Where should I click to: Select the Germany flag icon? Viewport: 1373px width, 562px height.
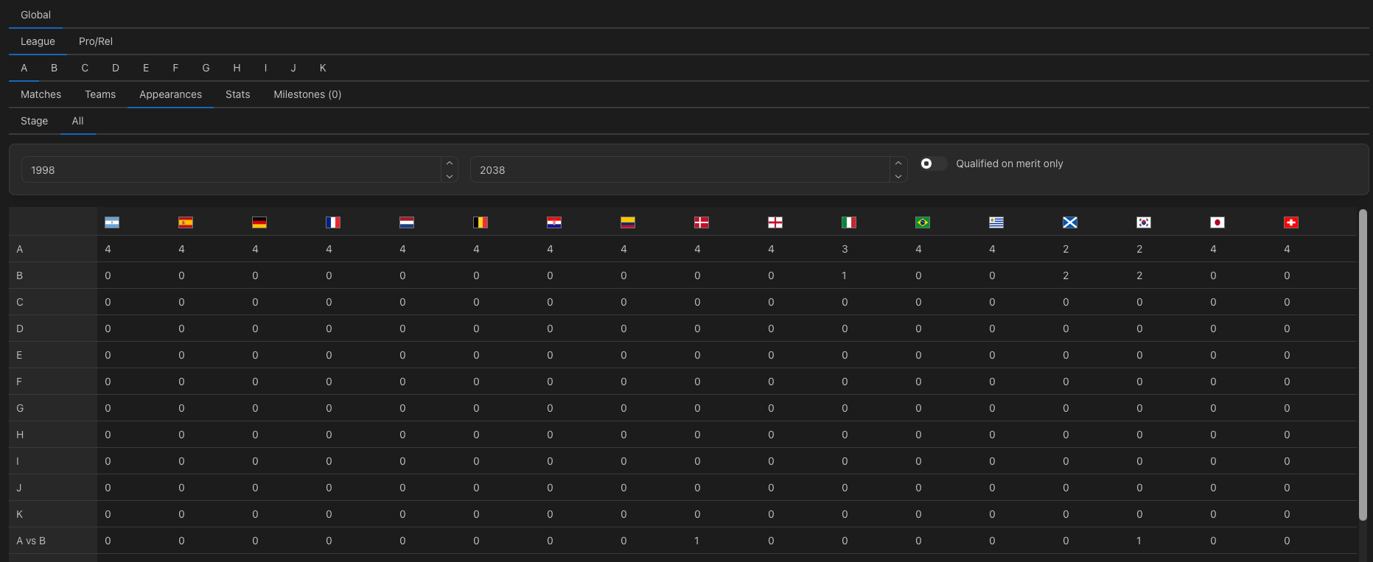[x=259, y=222]
